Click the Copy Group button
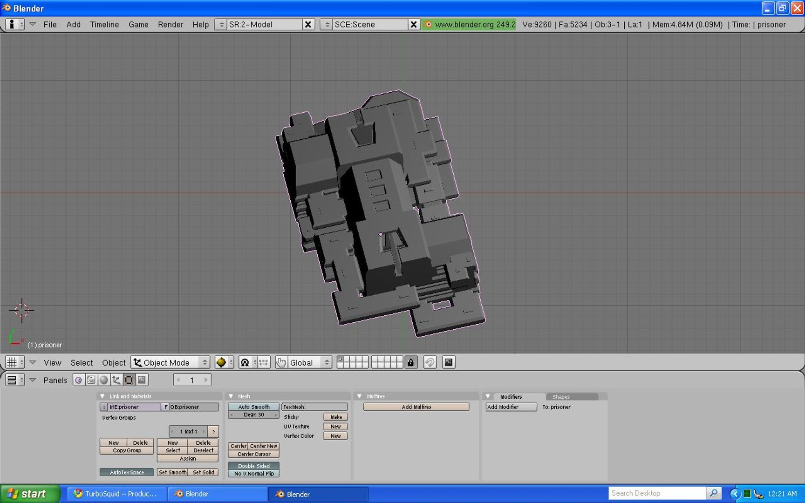Screen dimensions: 805x503 127,450
